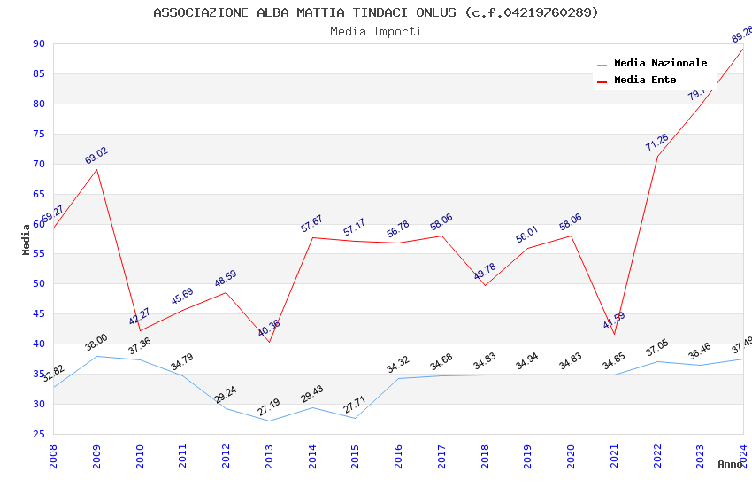Click the 41.59 data label

click(614, 320)
